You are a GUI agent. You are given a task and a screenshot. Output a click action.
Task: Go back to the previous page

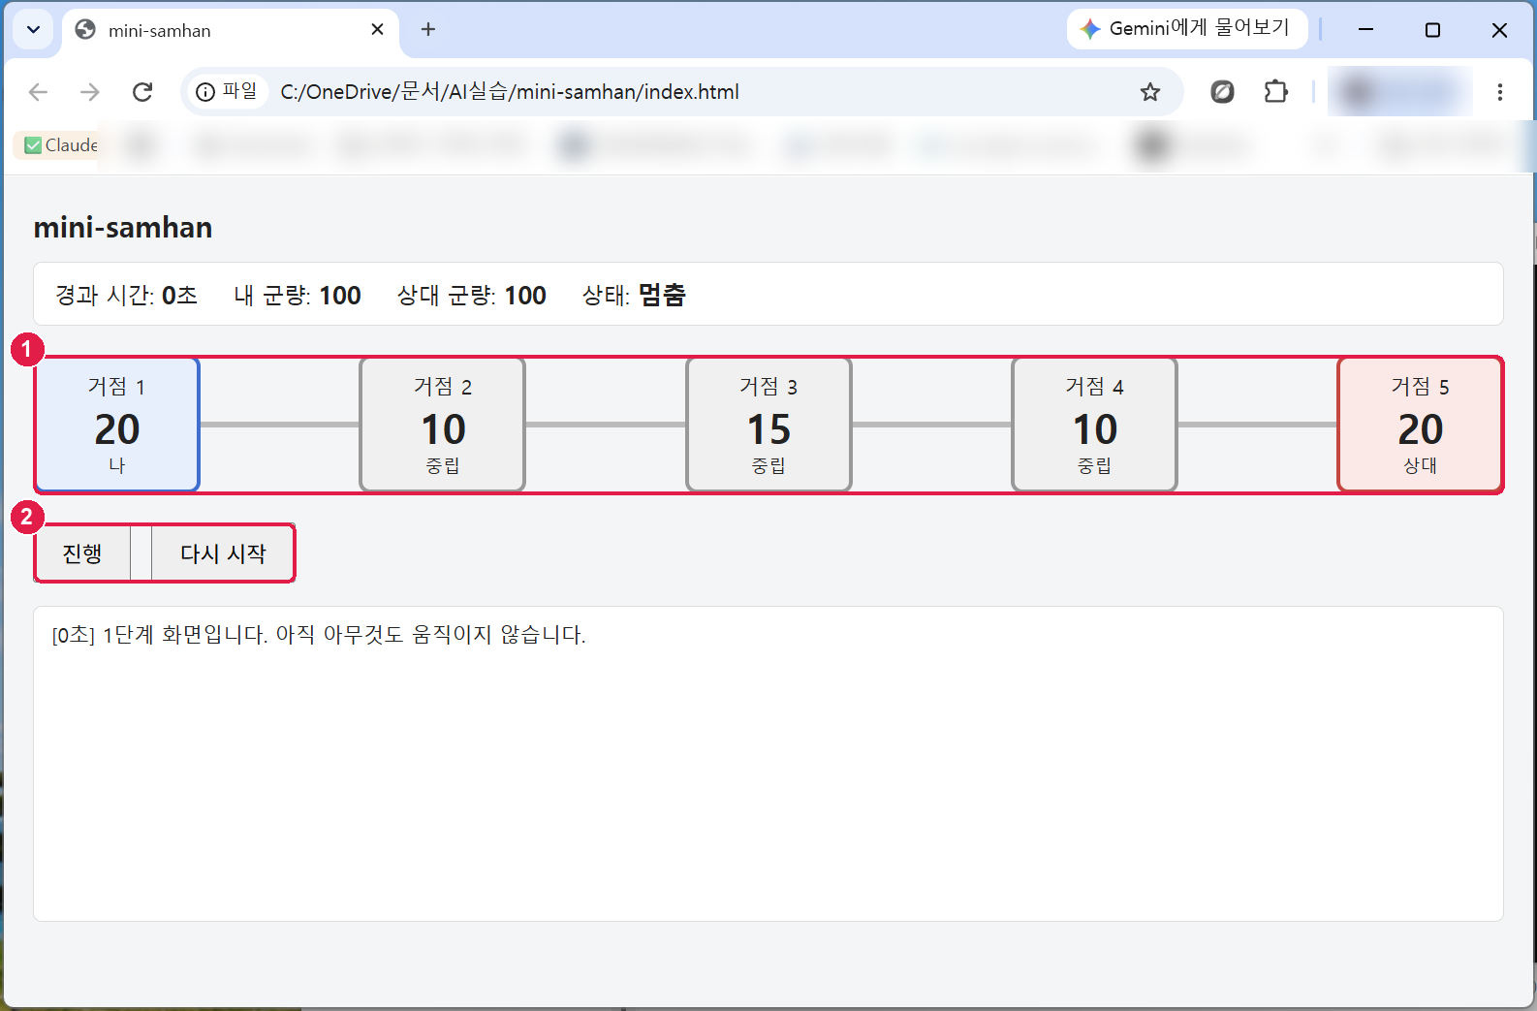[39, 92]
